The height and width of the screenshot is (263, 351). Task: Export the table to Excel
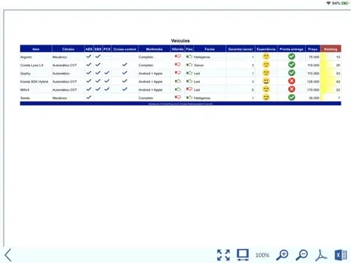click(x=340, y=255)
